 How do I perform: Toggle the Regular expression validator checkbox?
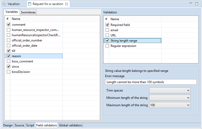107,46
